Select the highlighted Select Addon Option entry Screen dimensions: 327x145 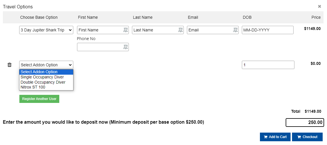tap(39, 72)
